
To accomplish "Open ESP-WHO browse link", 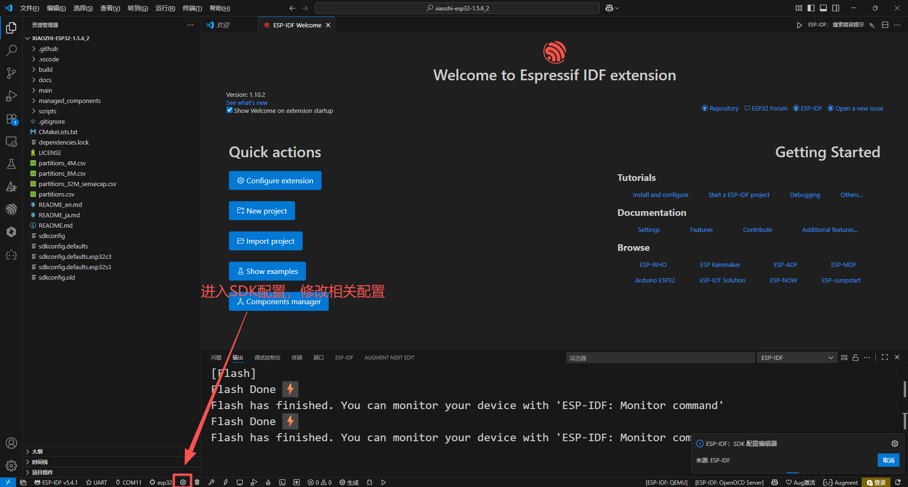I will coord(653,265).
